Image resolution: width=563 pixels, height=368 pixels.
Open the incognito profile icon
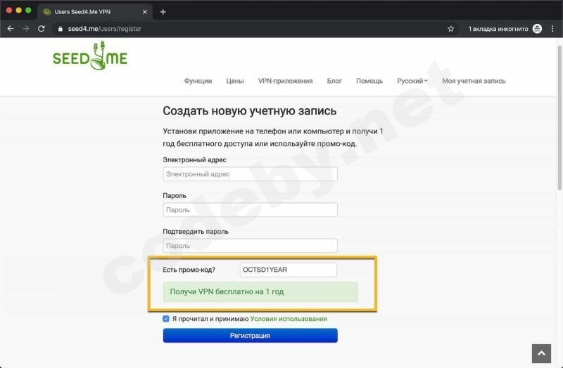coord(537,29)
